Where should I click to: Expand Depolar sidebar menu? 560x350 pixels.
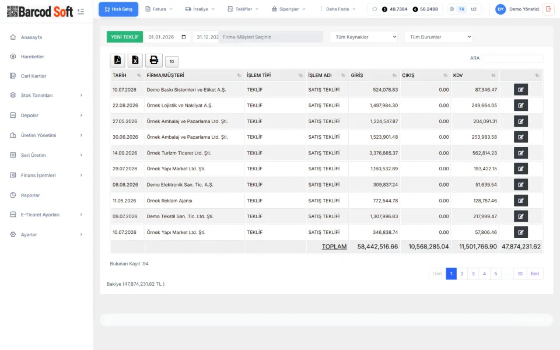[x=47, y=116]
